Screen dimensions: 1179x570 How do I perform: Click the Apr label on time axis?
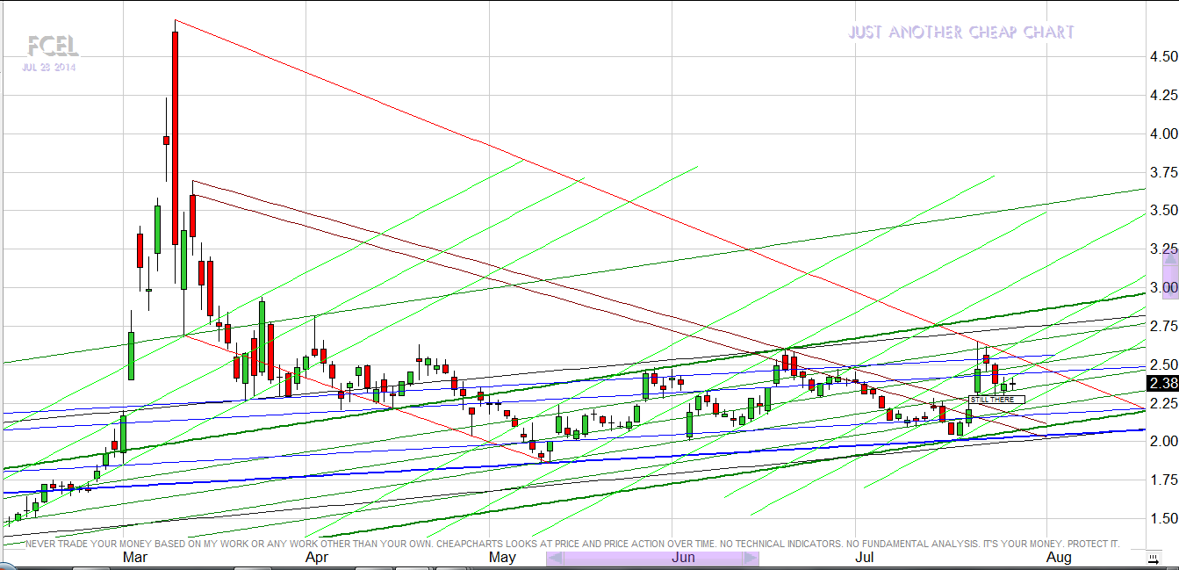316,558
